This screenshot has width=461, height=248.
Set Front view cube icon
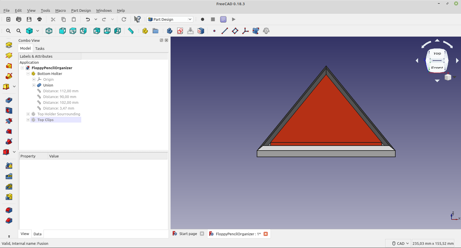coord(63,31)
